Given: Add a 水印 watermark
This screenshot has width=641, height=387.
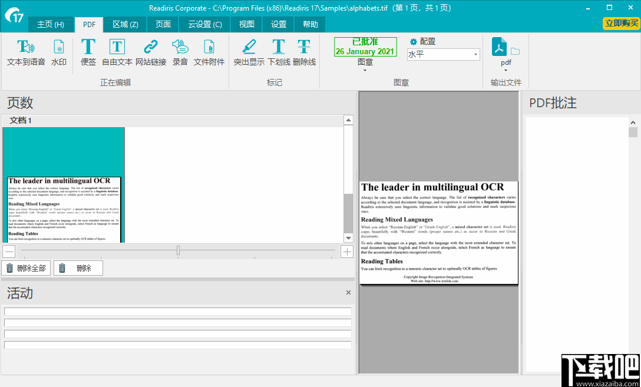Looking at the screenshot, I should 59,52.
